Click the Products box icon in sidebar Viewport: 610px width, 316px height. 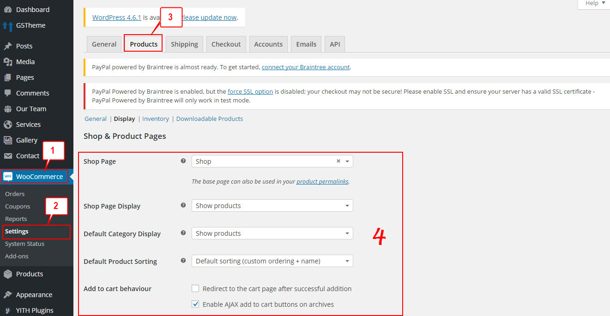click(7, 274)
